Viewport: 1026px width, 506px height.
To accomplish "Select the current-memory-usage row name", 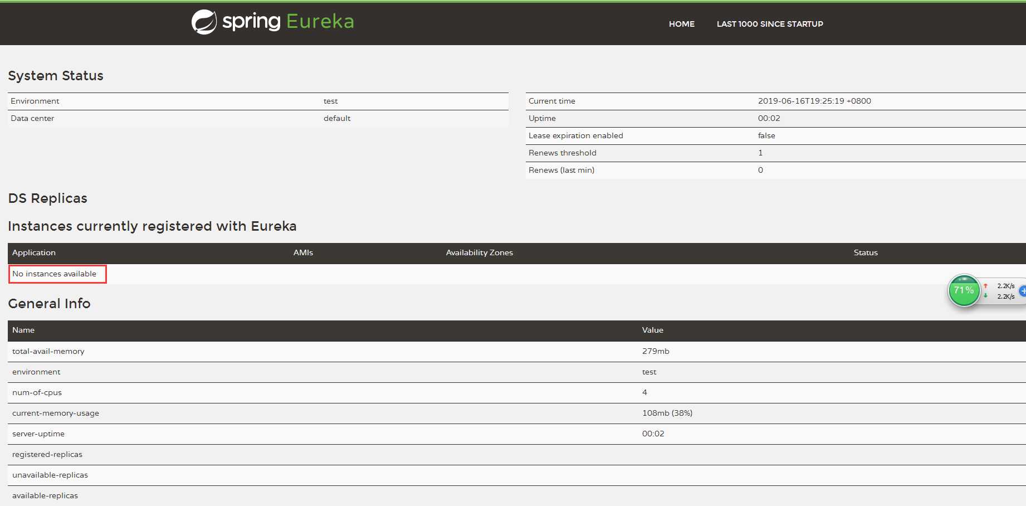I will [56, 413].
